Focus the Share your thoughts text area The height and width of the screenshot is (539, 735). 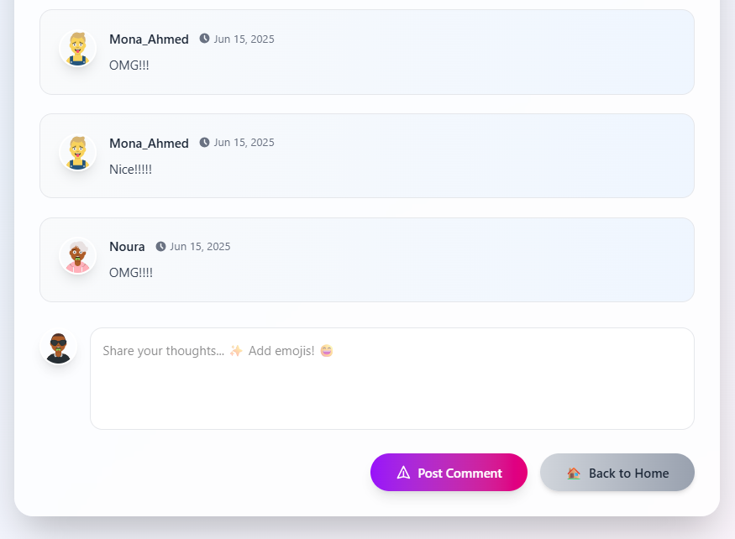point(392,379)
